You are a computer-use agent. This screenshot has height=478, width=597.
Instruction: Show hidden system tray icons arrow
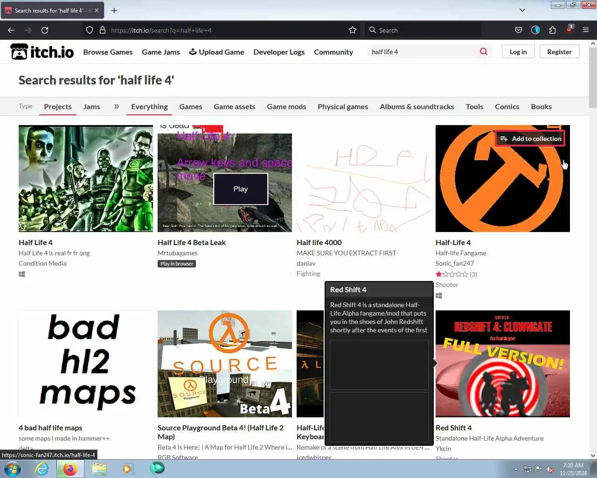516,469
